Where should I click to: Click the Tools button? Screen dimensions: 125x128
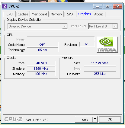(x=84, y=119)
